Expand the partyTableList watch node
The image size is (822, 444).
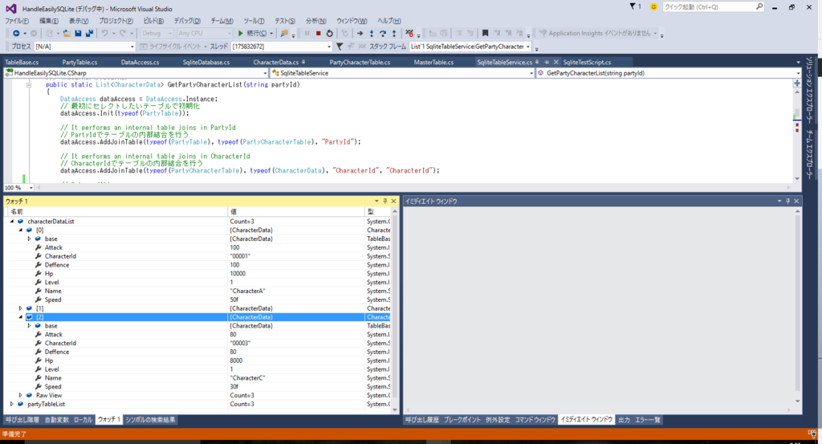click(12, 404)
